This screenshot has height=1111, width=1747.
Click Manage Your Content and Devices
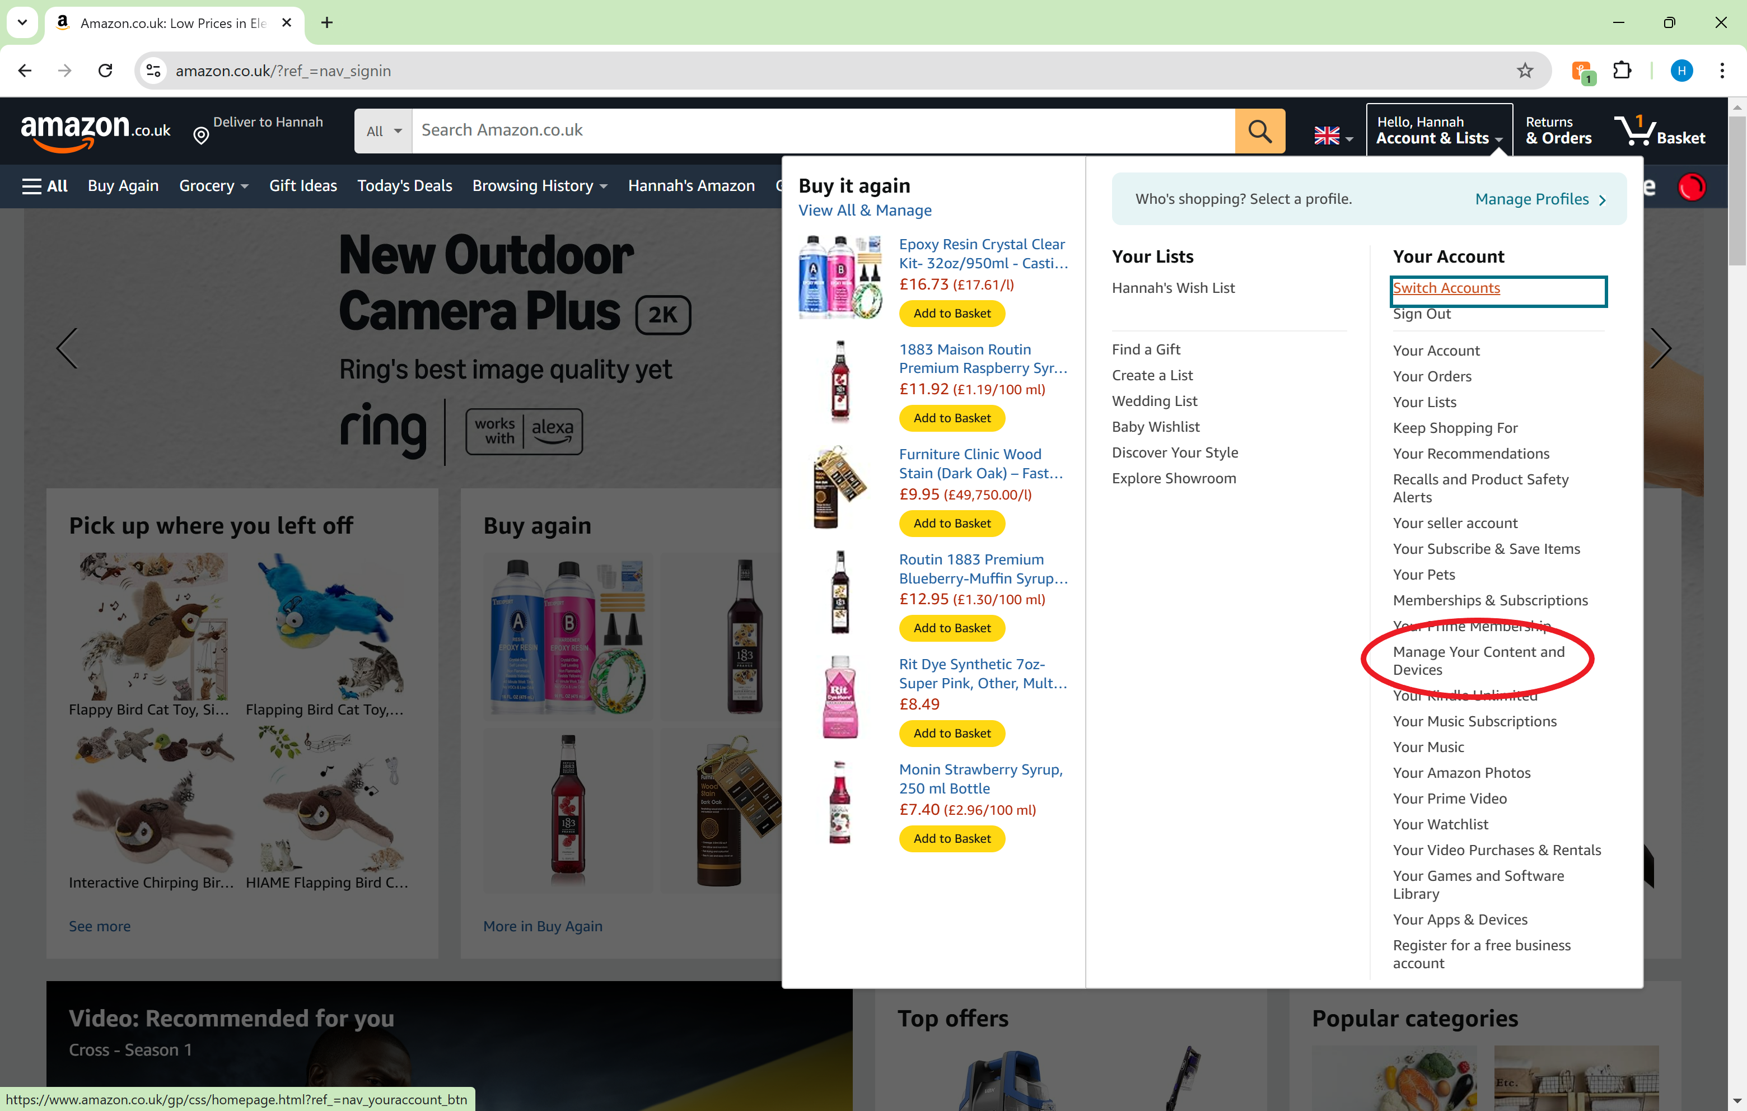pyautogui.click(x=1478, y=660)
